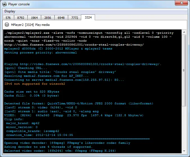The width and height of the screenshot is (190, 157).
Task: Click the 'mplayer2 d0305da (C) 2000-2012' line
Action: click(58, 49)
